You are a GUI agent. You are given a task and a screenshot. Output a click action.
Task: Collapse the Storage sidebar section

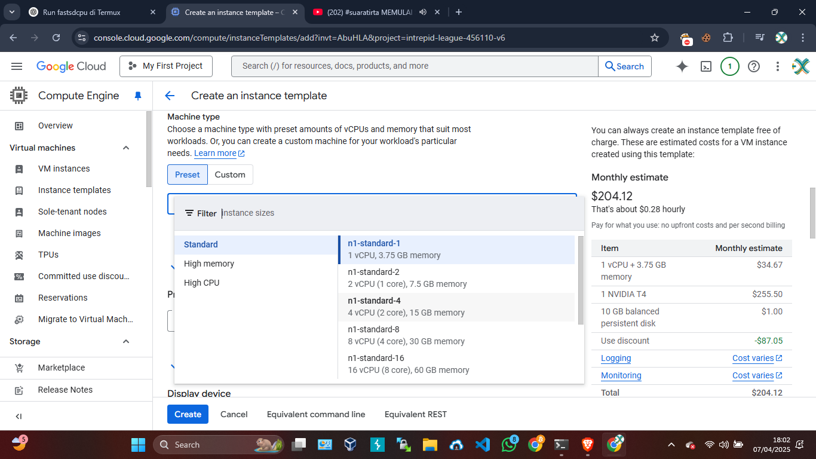(126, 341)
